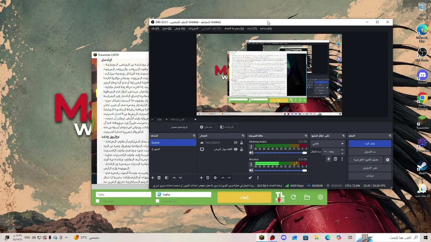
Task: Click the TL Mods icon in TLauncher
Action: click(x=280, y=197)
